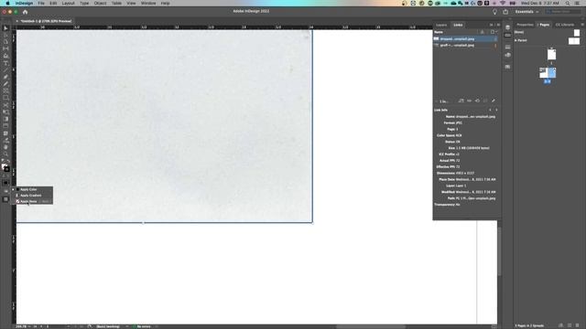Click the Share document icon

(x=505, y=12)
